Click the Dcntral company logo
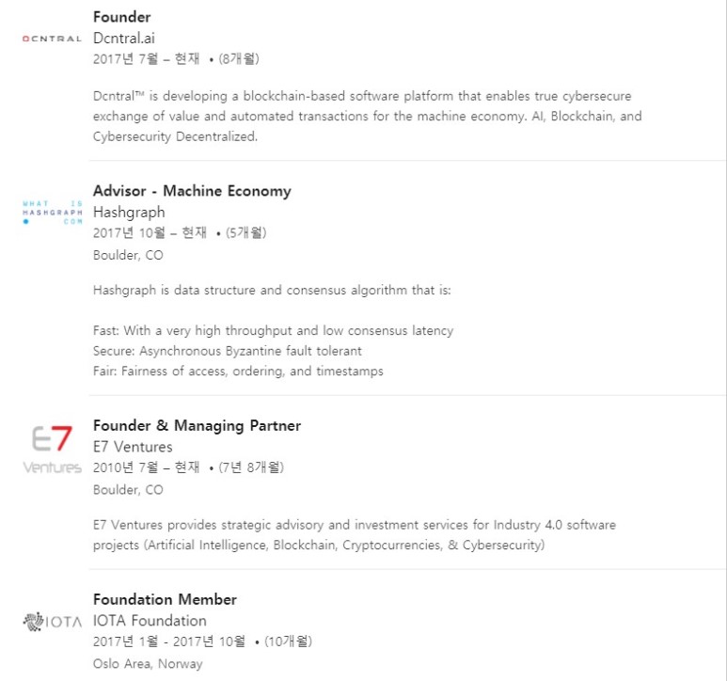727x681 pixels. (52, 39)
